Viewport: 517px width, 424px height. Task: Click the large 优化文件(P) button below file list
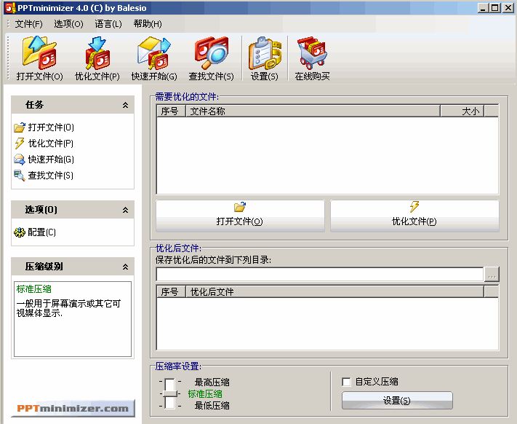tap(414, 216)
